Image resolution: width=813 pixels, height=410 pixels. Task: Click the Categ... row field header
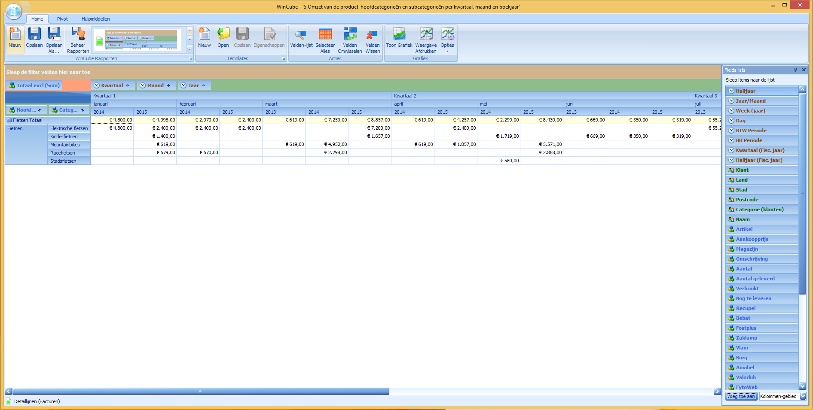click(69, 110)
